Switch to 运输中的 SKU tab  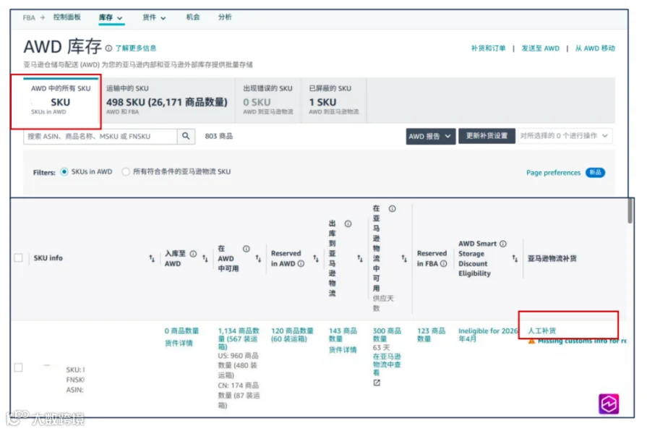[167, 100]
